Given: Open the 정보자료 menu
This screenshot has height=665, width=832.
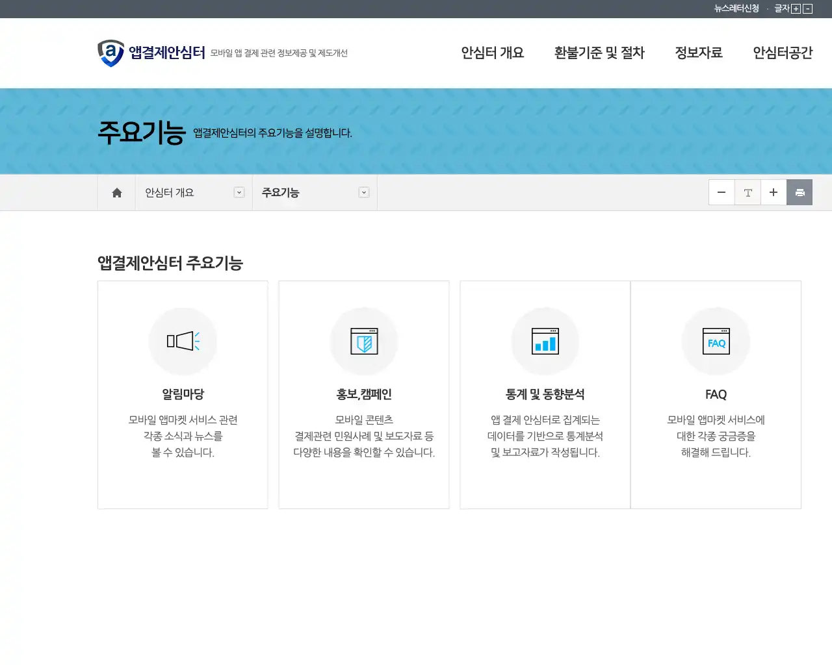Looking at the screenshot, I should pos(699,53).
